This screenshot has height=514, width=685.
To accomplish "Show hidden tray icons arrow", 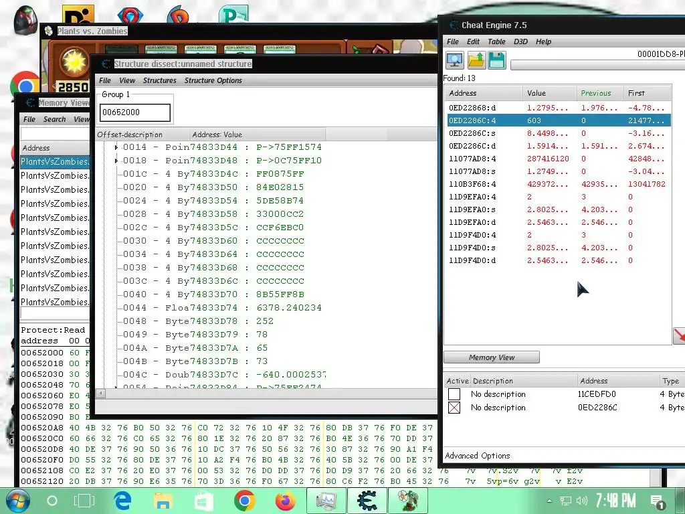I will click(x=550, y=501).
